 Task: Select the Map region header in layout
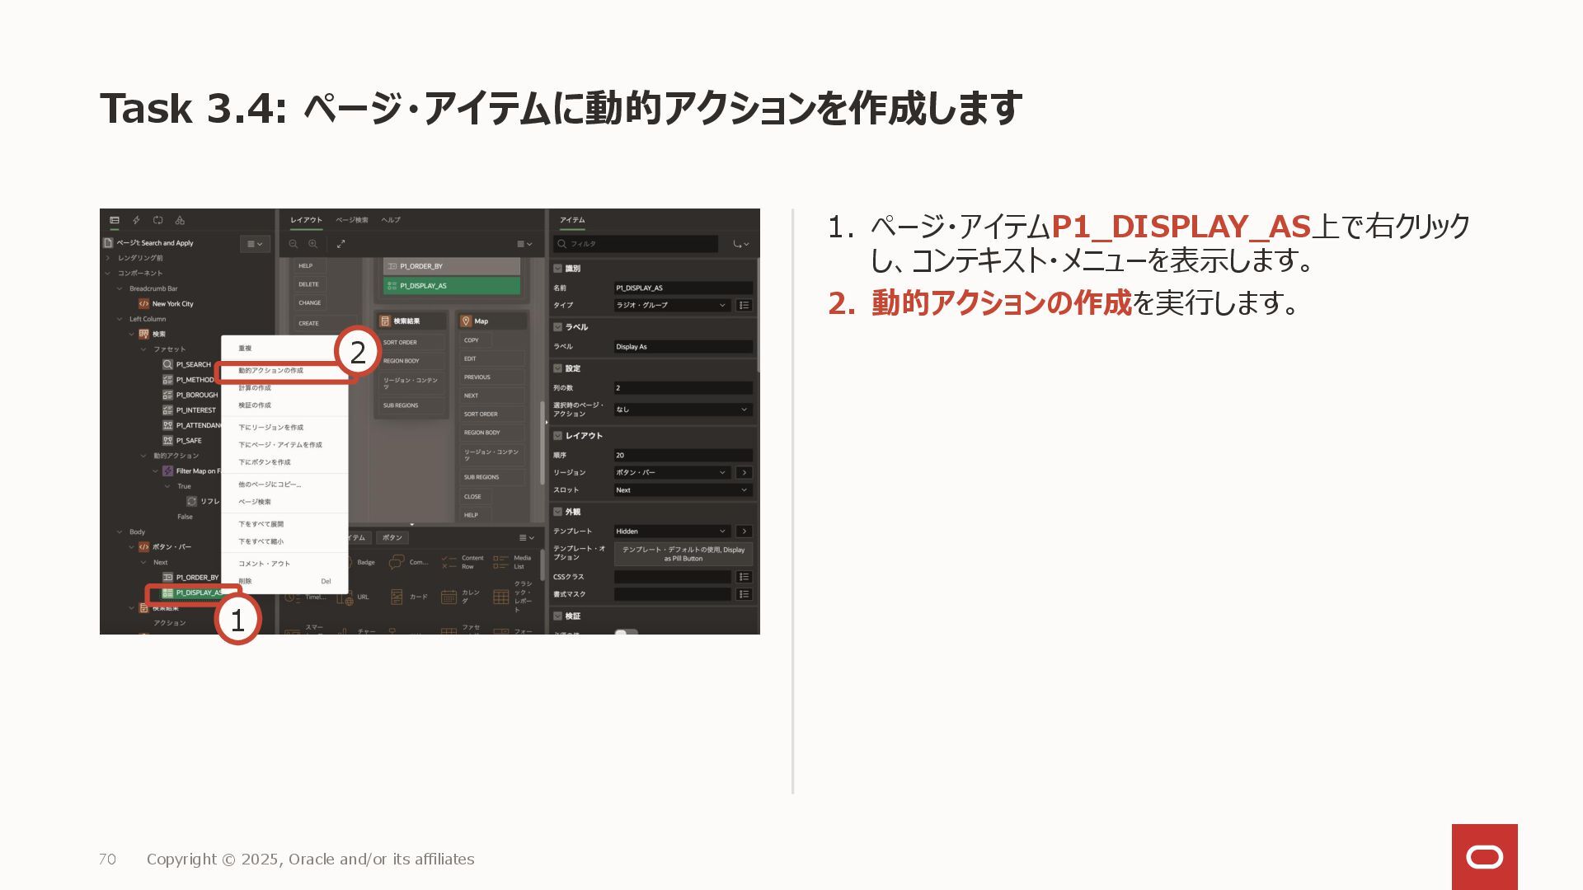492,321
